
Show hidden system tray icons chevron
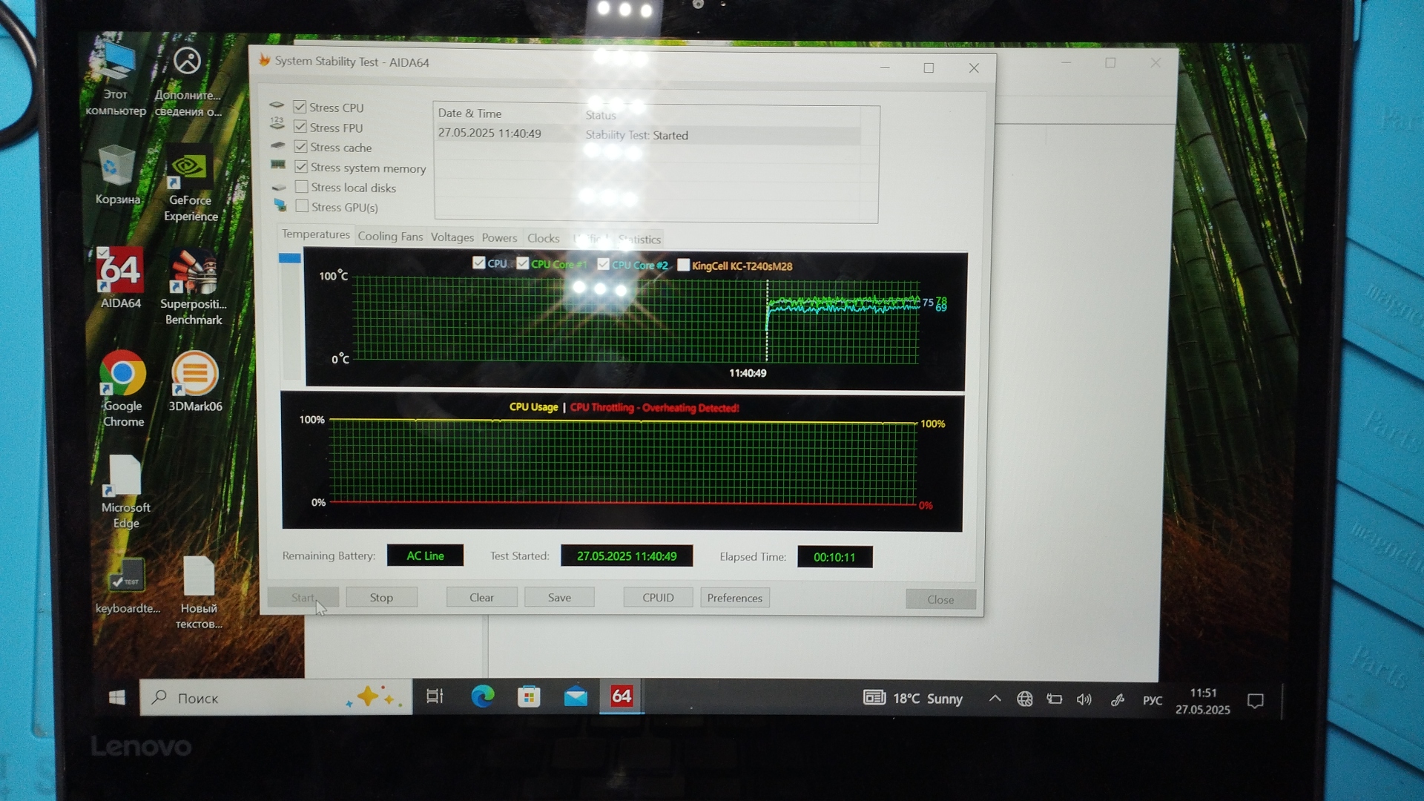click(995, 699)
